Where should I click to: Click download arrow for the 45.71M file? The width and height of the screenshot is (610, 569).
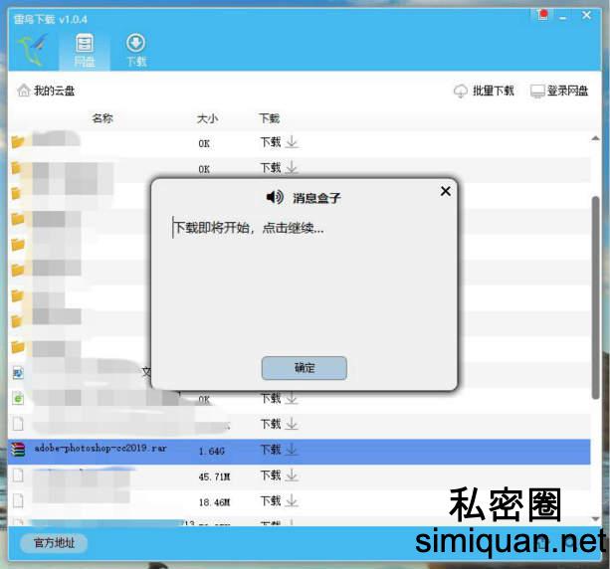pyautogui.click(x=292, y=475)
